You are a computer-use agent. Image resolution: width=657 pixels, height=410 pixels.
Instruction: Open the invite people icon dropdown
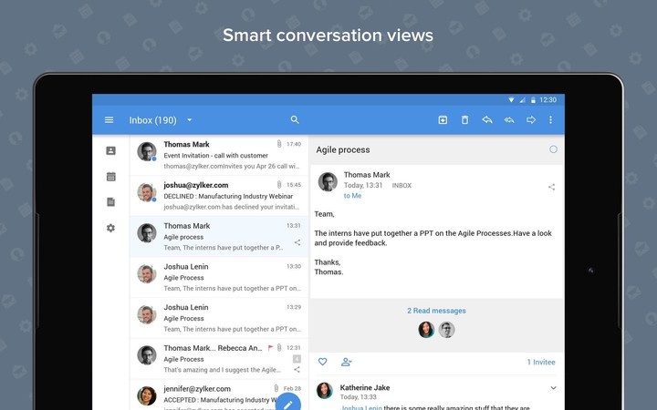(x=346, y=362)
